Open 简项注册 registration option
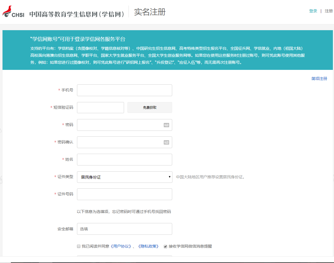The height and width of the screenshot is (263, 334). tap(319, 79)
